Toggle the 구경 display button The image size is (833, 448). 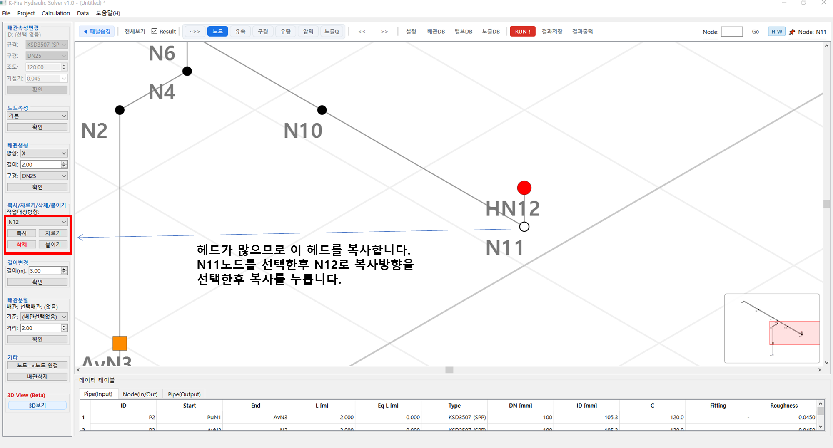tap(263, 31)
